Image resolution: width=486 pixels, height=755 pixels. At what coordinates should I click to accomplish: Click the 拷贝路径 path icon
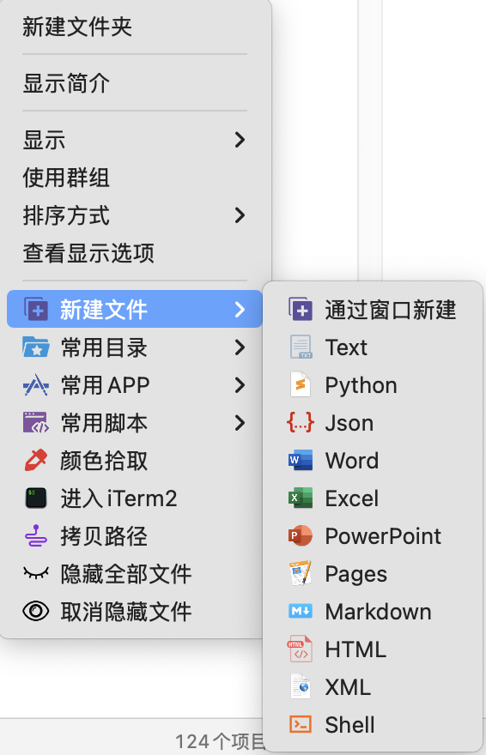pos(36,536)
